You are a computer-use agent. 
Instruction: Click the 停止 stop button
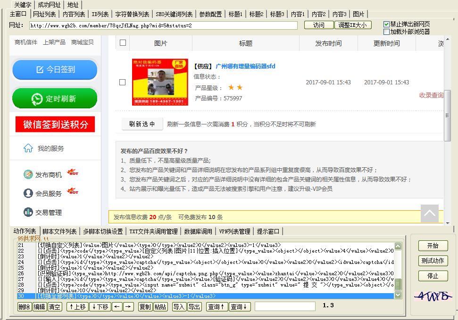click(433, 276)
